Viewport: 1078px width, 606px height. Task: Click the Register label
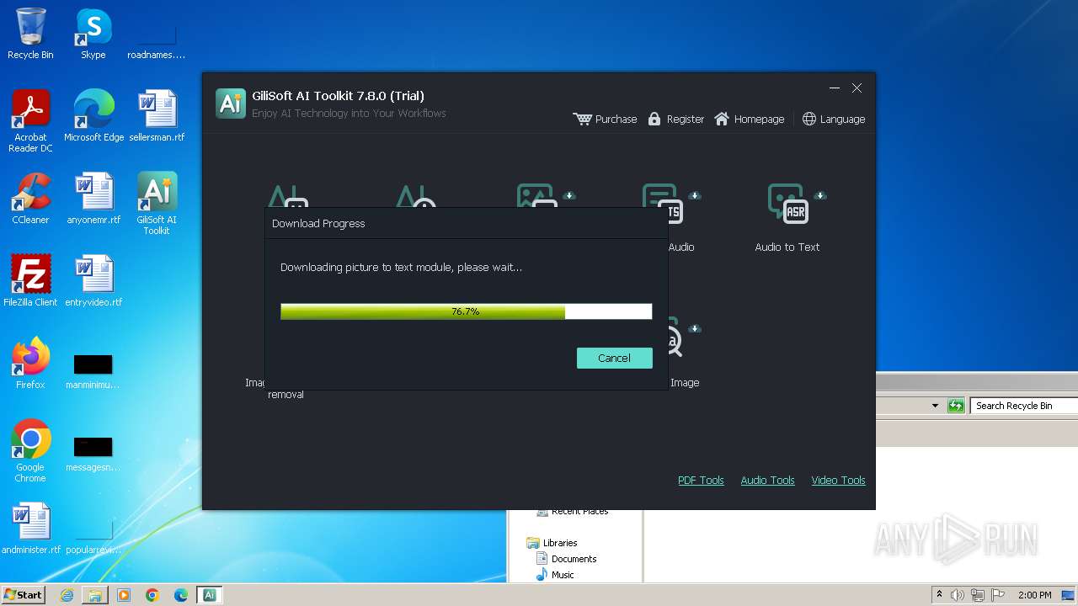point(685,119)
